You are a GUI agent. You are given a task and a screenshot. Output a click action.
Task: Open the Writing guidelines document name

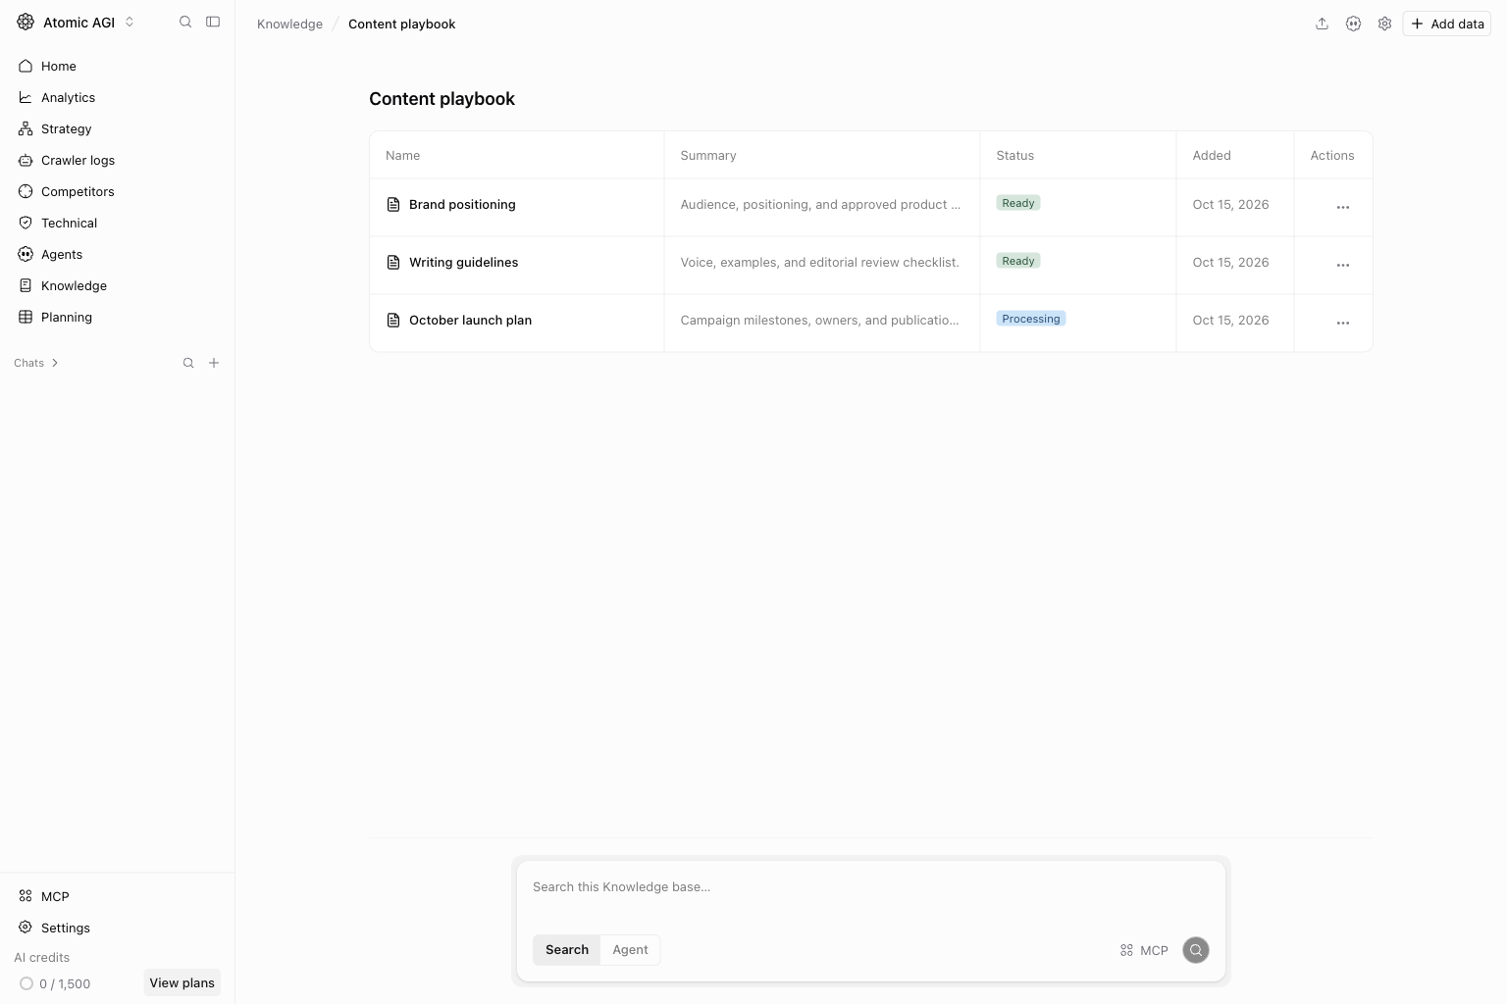(463, 262)
